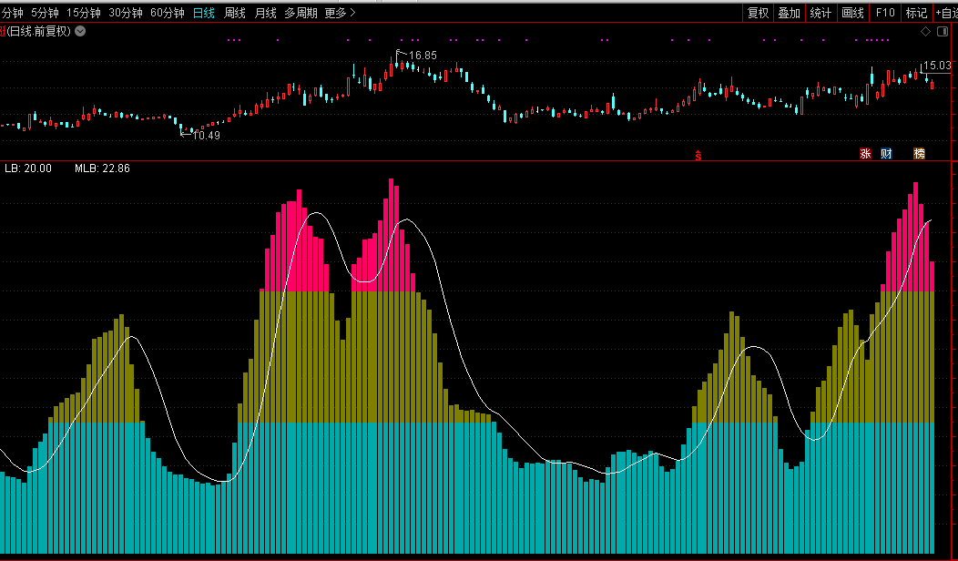The height and width of the screenshot is (561, 958).
Task: Open the 统计 statistics button
Action: tap(820, 13)
